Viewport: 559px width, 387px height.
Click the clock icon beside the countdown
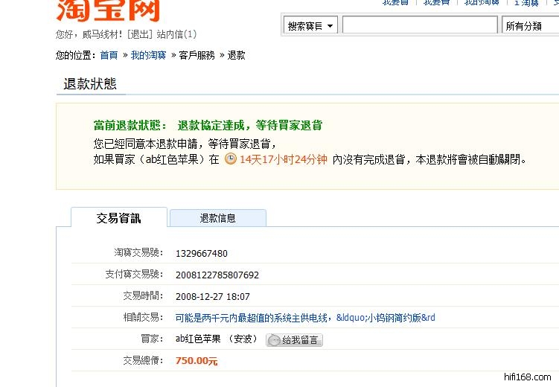[x=231, y=159]
